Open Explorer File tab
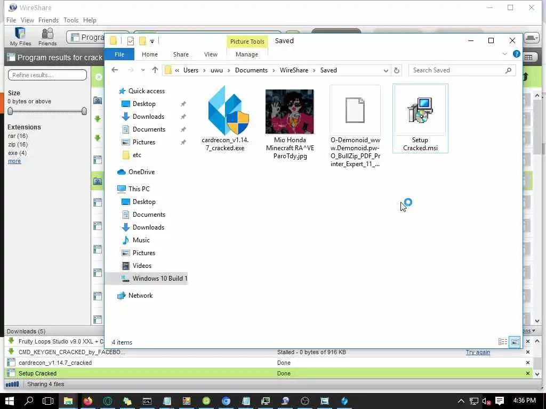Image resolution: width=546 pixels, height=409 pixels. tap(119, 54)
